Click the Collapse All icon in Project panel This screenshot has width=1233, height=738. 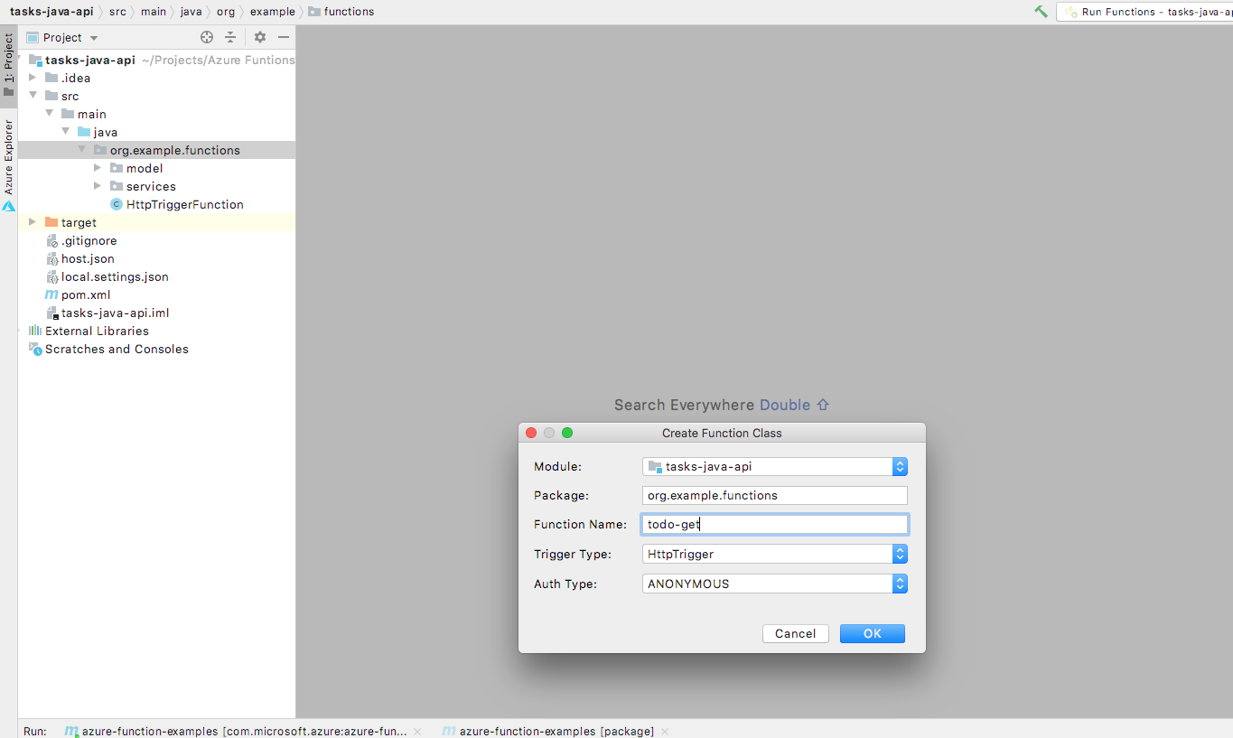coord(230,37)
